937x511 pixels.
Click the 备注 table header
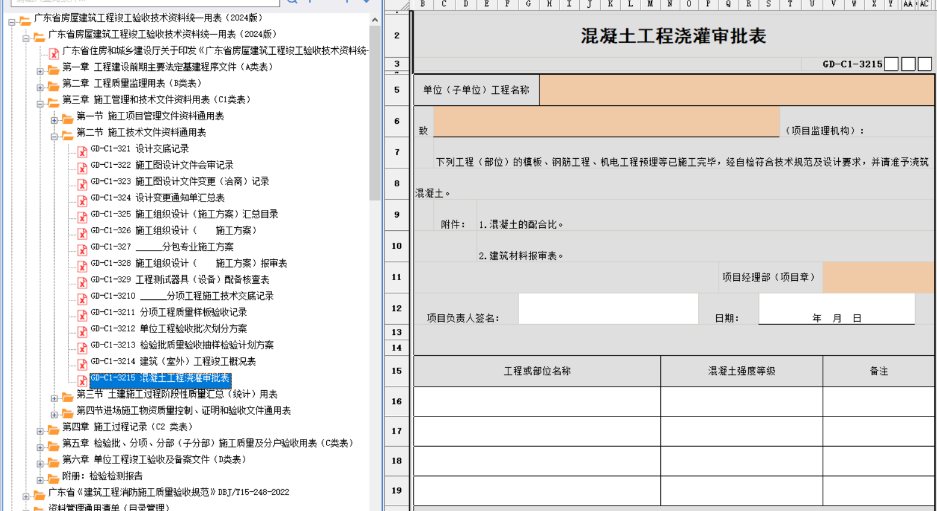point(879,371)
